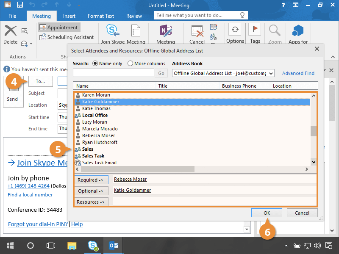Open Skype from the Windows taskbar
The image size is (339, 254).
pyautogui.click(x=93, y=245)
